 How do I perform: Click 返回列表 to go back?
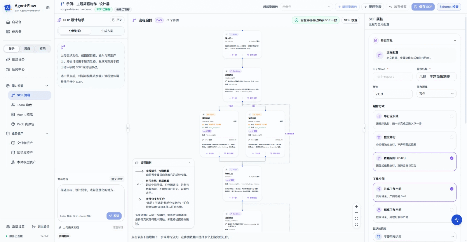tap(373, 7)
